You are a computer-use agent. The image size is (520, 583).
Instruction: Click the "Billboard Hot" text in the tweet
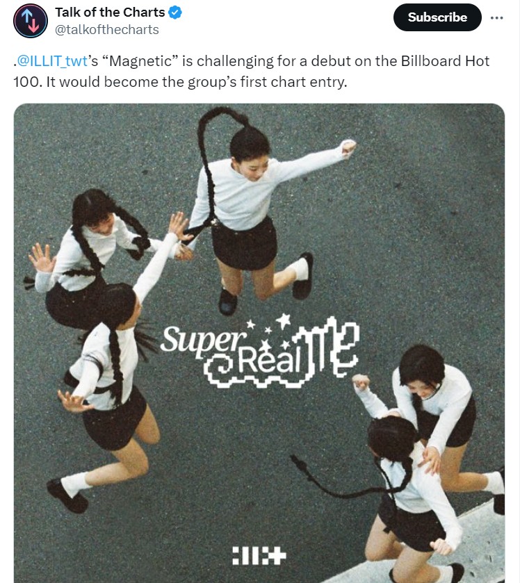tap(445, 61)
